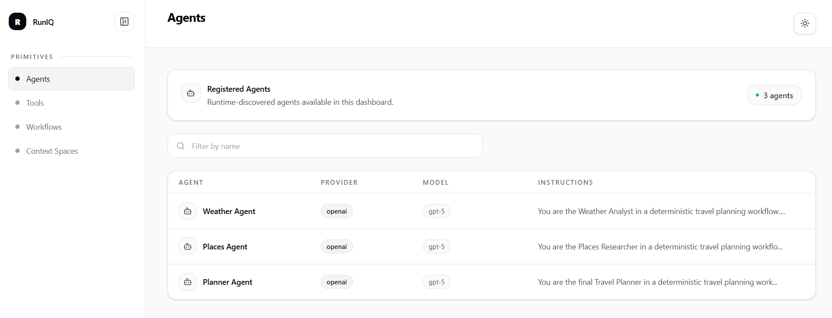The width and height of the screenshot is (832, 318).
Task: Click the PRIMITIVES section label
Action: (32, 57)
